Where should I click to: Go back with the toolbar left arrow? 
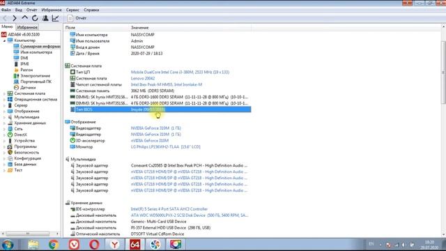pos(5,18)
